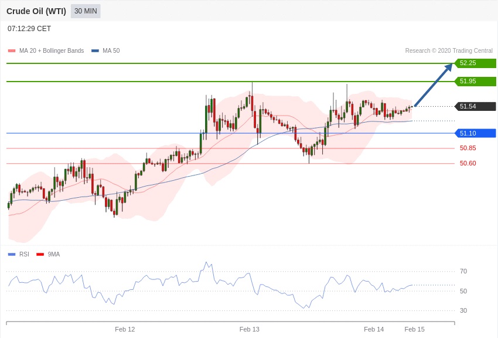Click the Feb 15 date label
Image resolution: width=498 pixels, height=338 pixels.
[x=414, y=329]
